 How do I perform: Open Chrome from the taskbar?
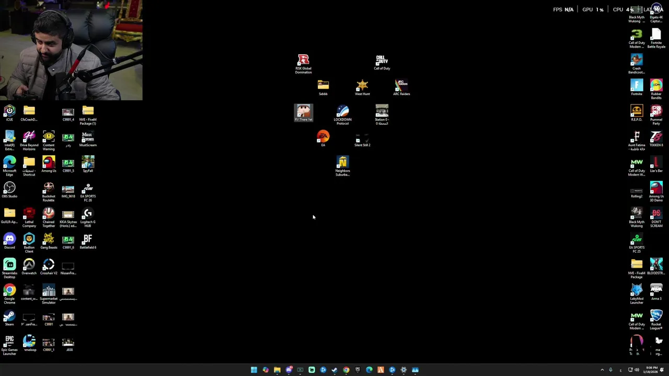tap(346, 370)
